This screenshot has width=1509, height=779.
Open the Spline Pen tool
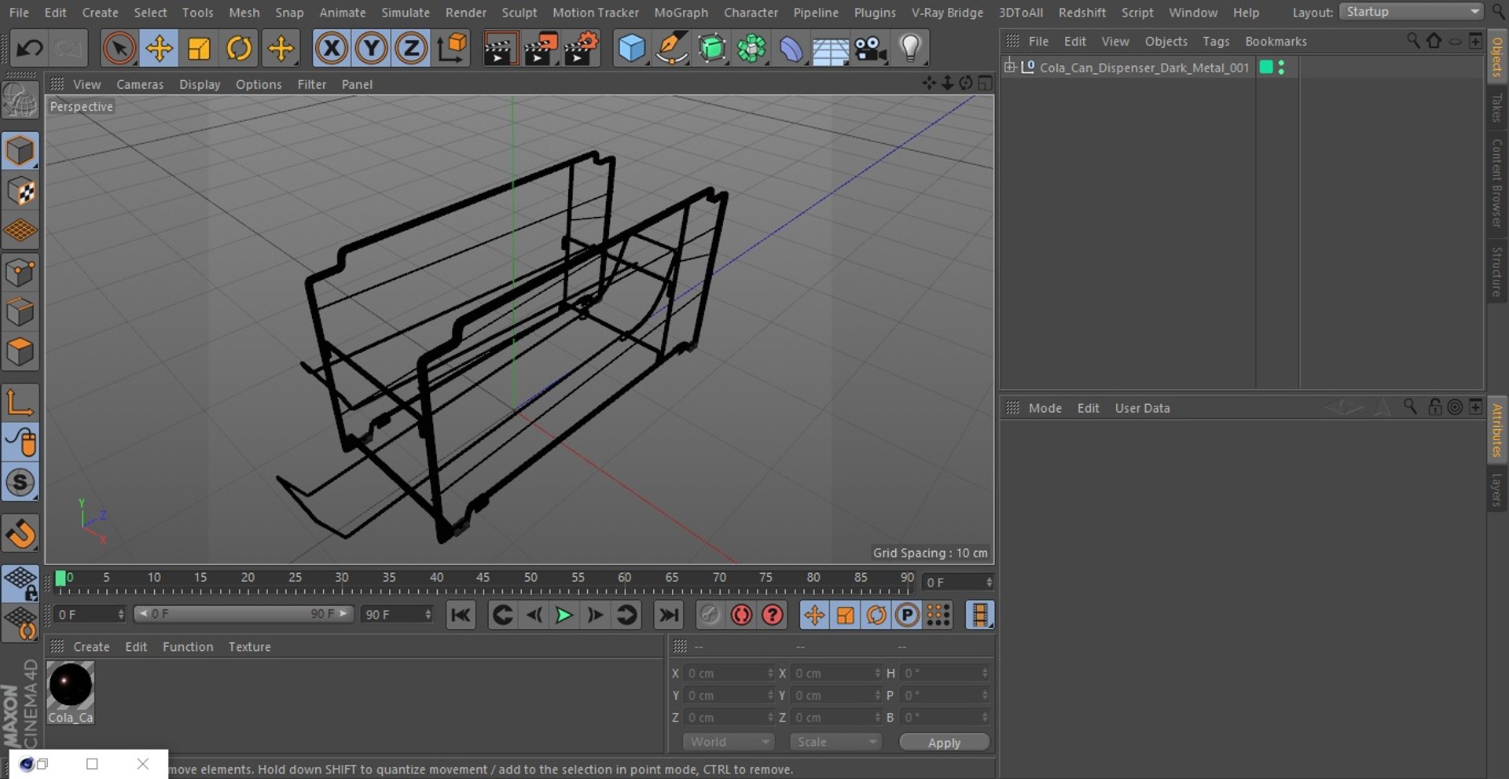(671, 49)
